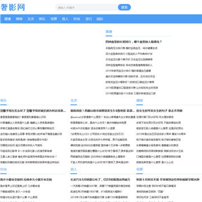The width and height of the screenshot is (202, 202).
Task: Open the bold headline about 四种血型 ranking
Action: coord(134,42)
